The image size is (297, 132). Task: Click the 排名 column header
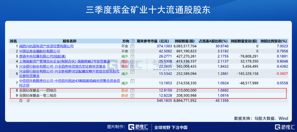[13, 41]
